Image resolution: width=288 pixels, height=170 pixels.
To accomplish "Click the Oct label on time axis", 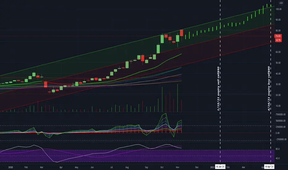I will tap(162, 167).
